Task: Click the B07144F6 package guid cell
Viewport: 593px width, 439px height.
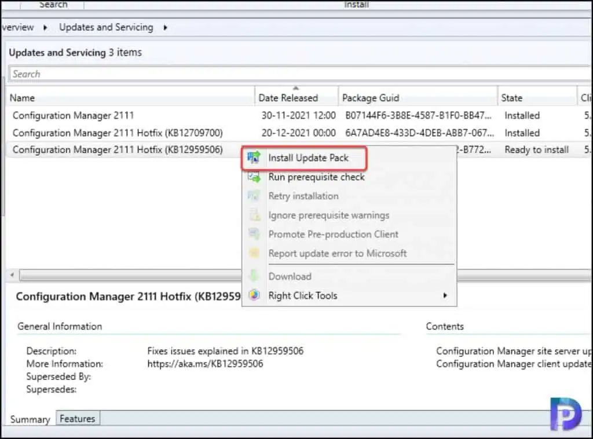Action: 418,115
